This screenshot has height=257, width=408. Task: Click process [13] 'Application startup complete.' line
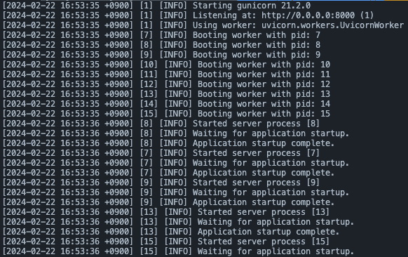point(268,232)
